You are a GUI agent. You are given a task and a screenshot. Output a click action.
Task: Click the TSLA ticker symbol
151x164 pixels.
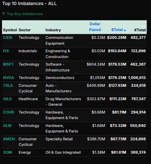tap(8, 86)
